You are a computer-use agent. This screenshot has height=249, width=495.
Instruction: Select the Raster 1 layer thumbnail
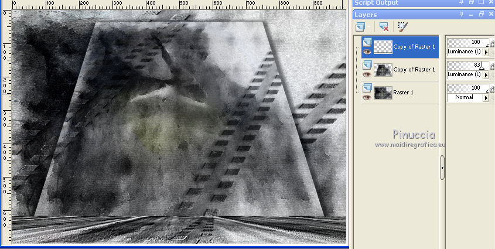[x=383, y=93]
